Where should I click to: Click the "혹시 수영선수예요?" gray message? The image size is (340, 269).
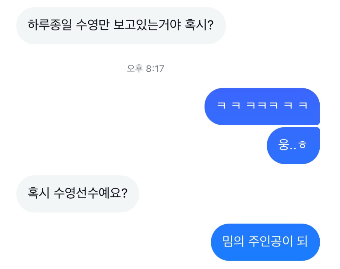click(x=78, y=193)
